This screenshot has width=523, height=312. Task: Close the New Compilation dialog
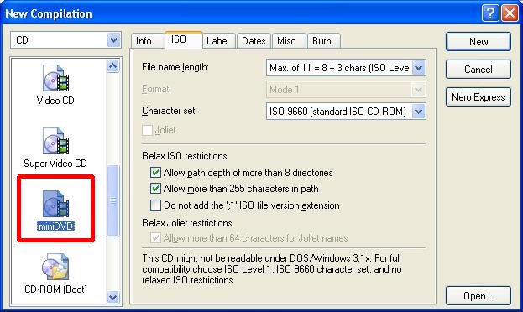point(510,13)
